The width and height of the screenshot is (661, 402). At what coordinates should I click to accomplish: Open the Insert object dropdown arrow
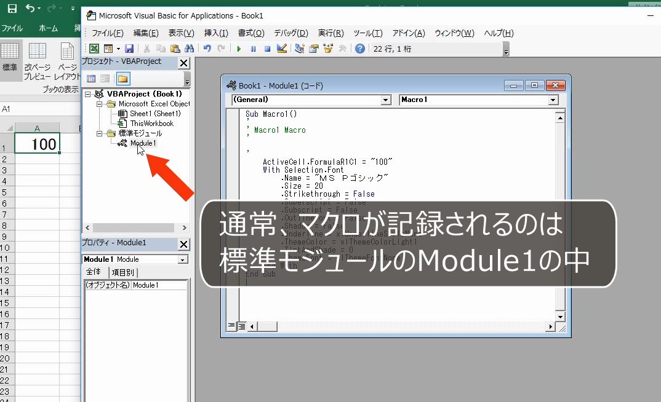pos(118,49)
